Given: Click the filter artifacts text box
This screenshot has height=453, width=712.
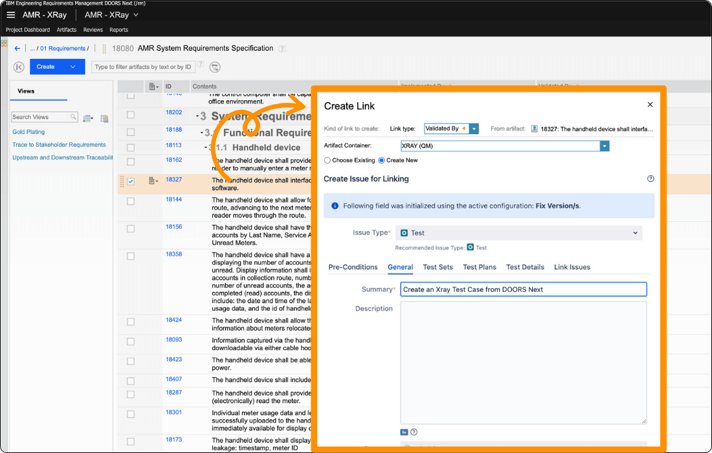Looking at the screenshot, I should click(x=143, y=67).
